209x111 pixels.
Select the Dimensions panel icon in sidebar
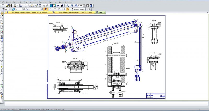pos(2,16)
